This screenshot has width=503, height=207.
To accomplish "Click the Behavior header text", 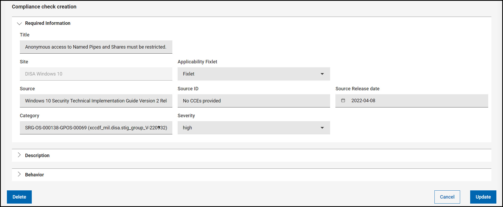I will coord(34,175).
